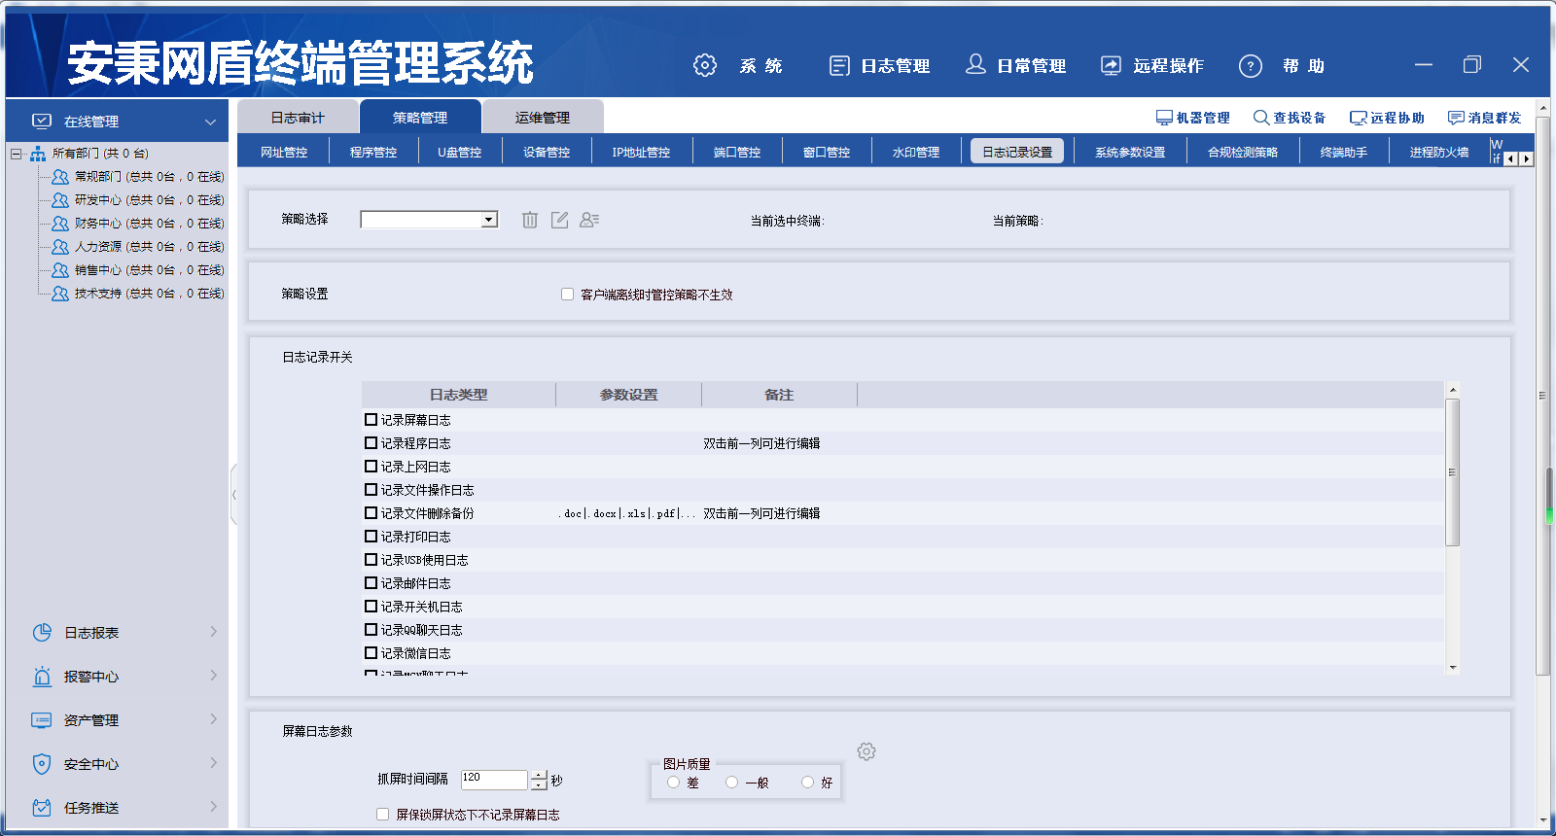Image resolution: width=1556 pixels, height=836 pixels.
Task: Open the 网址管控 sub-tab
Action: [x=284, y=153]
